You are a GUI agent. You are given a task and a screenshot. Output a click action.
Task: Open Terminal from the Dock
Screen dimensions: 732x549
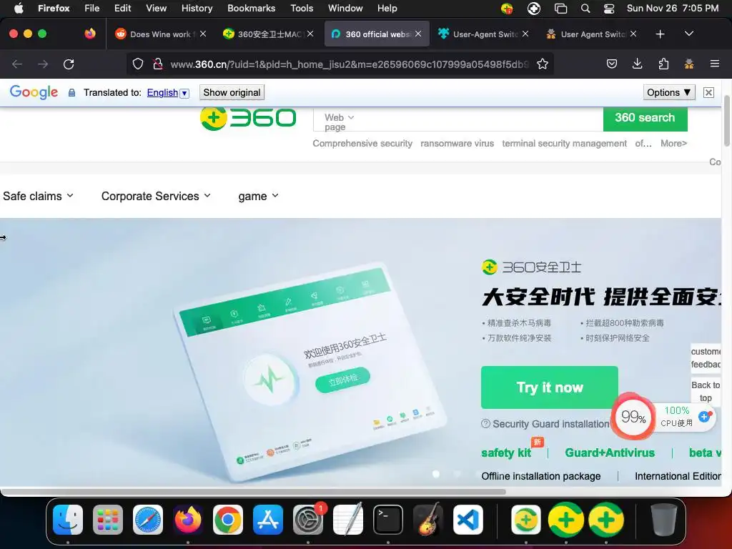point(388,520)
